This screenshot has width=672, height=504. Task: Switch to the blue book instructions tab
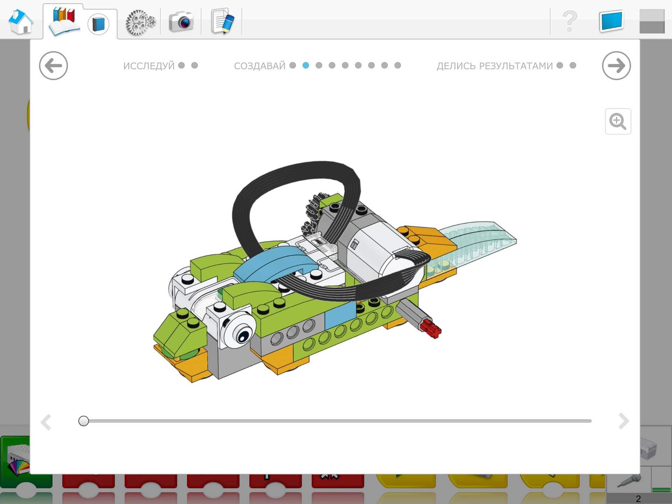[98, 24]
